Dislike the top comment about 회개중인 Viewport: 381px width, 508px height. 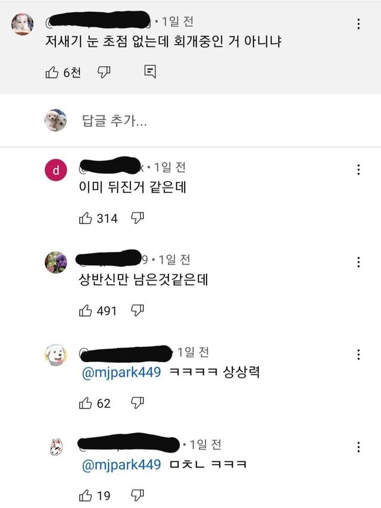coord(104,72)
